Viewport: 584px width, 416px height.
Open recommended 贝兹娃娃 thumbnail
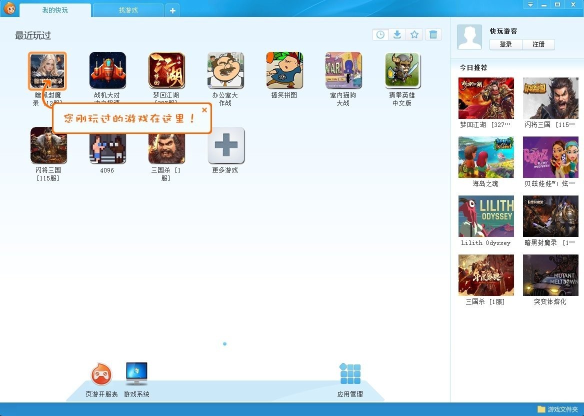tap(550, 157)
